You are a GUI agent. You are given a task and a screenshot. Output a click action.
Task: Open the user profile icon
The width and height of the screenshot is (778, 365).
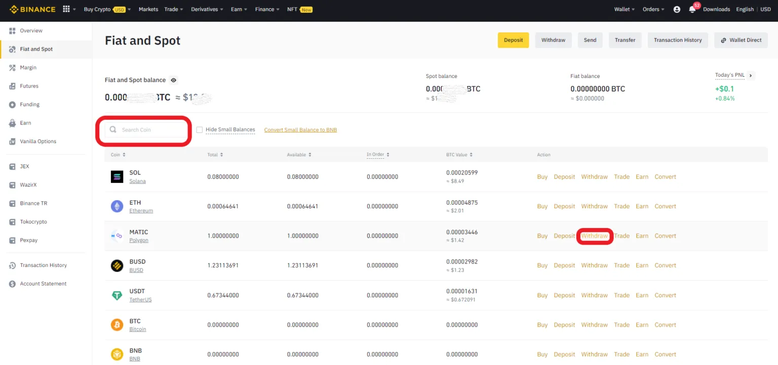click(677, 9)
